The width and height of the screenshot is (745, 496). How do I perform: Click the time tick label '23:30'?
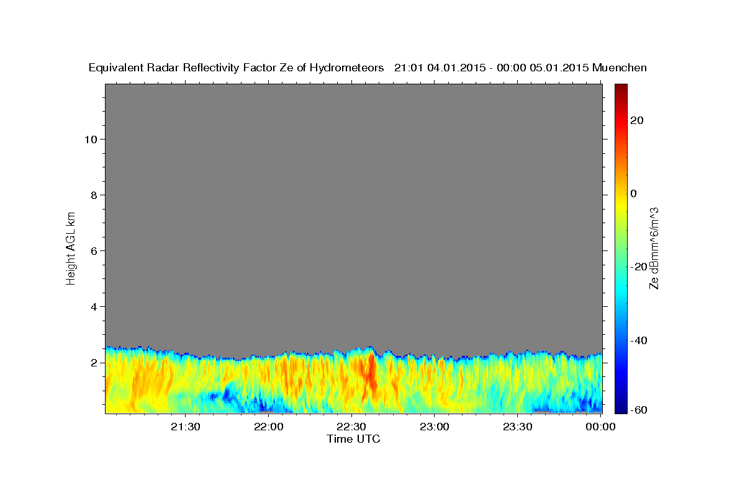[x=517, y=427]
